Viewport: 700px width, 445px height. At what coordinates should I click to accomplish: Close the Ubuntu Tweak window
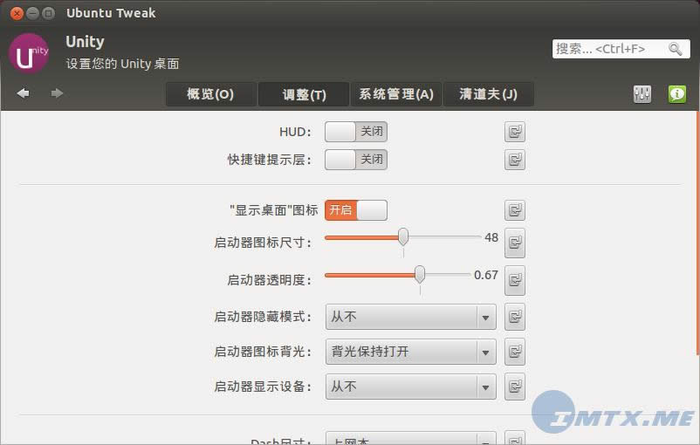(x=17, y=13)
